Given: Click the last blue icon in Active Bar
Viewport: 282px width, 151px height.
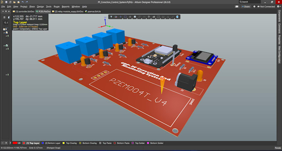Looking at the screenshot, I should click(x=177, y=17).
